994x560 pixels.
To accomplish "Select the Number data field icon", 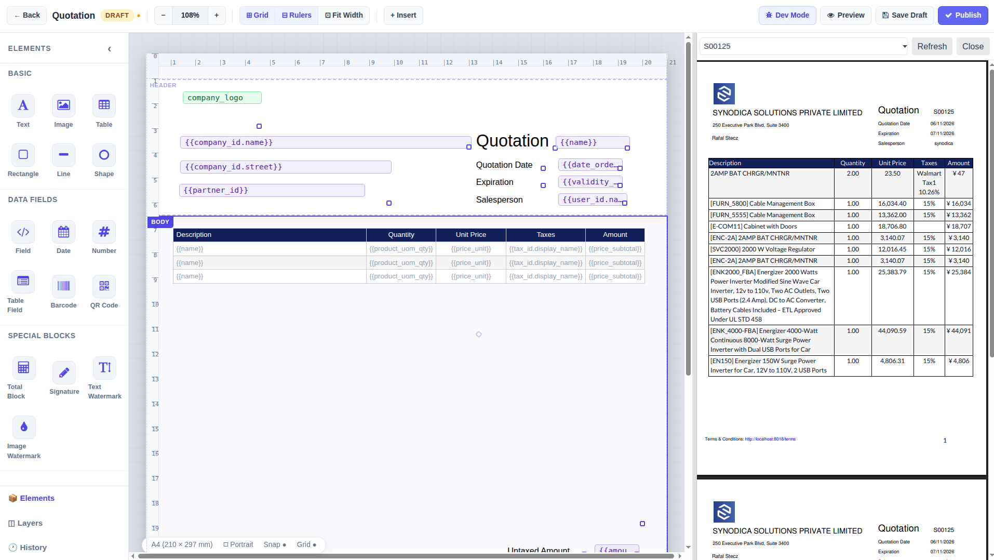I will click(104, 232).
